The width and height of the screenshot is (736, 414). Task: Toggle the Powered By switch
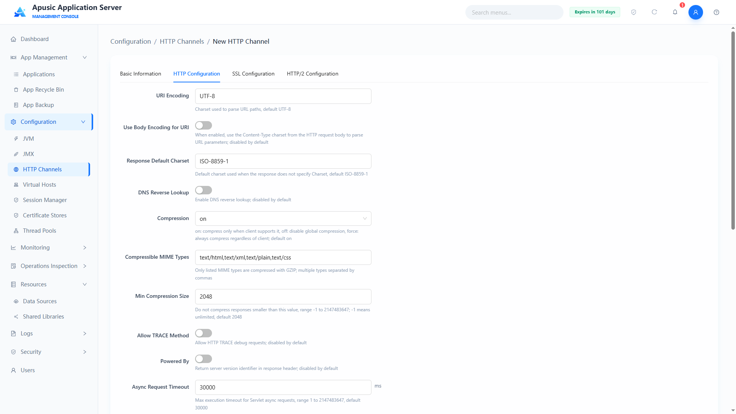point(204,359)
